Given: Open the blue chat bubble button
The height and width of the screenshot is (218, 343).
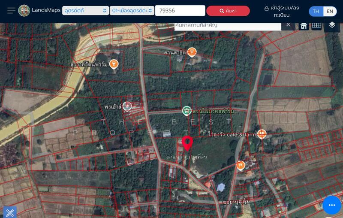Looking at the screenshot, I should [331, 206].
